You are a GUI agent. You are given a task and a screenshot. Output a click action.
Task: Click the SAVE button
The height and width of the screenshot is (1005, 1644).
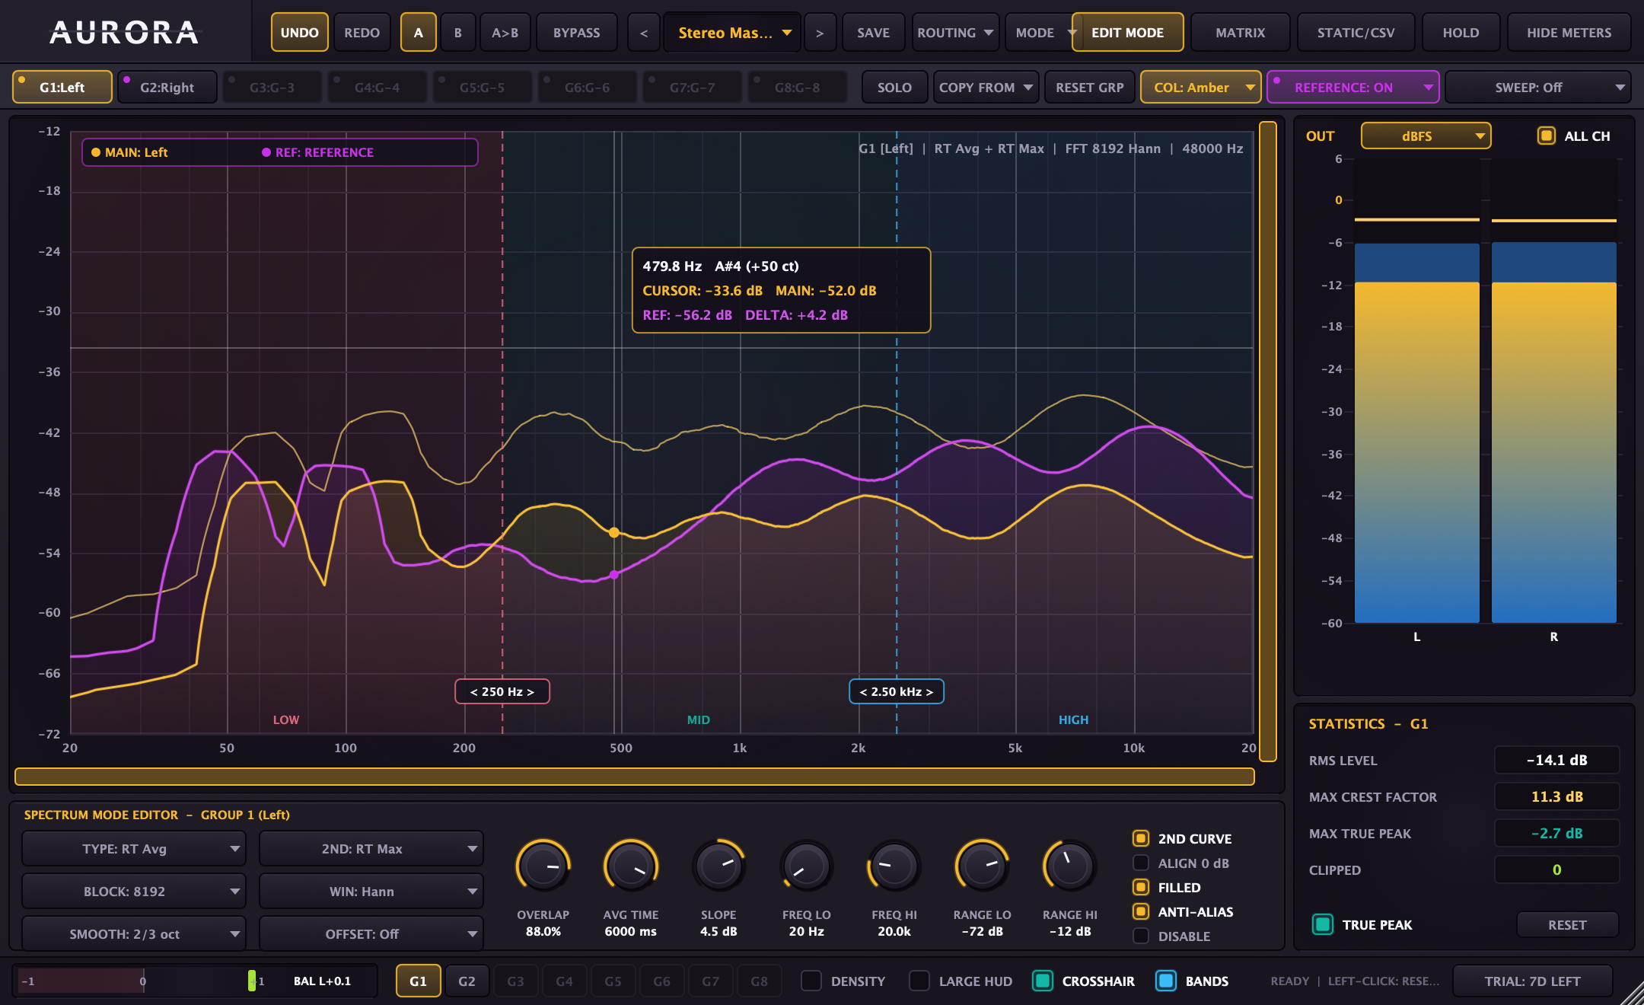tap(874, 33)
